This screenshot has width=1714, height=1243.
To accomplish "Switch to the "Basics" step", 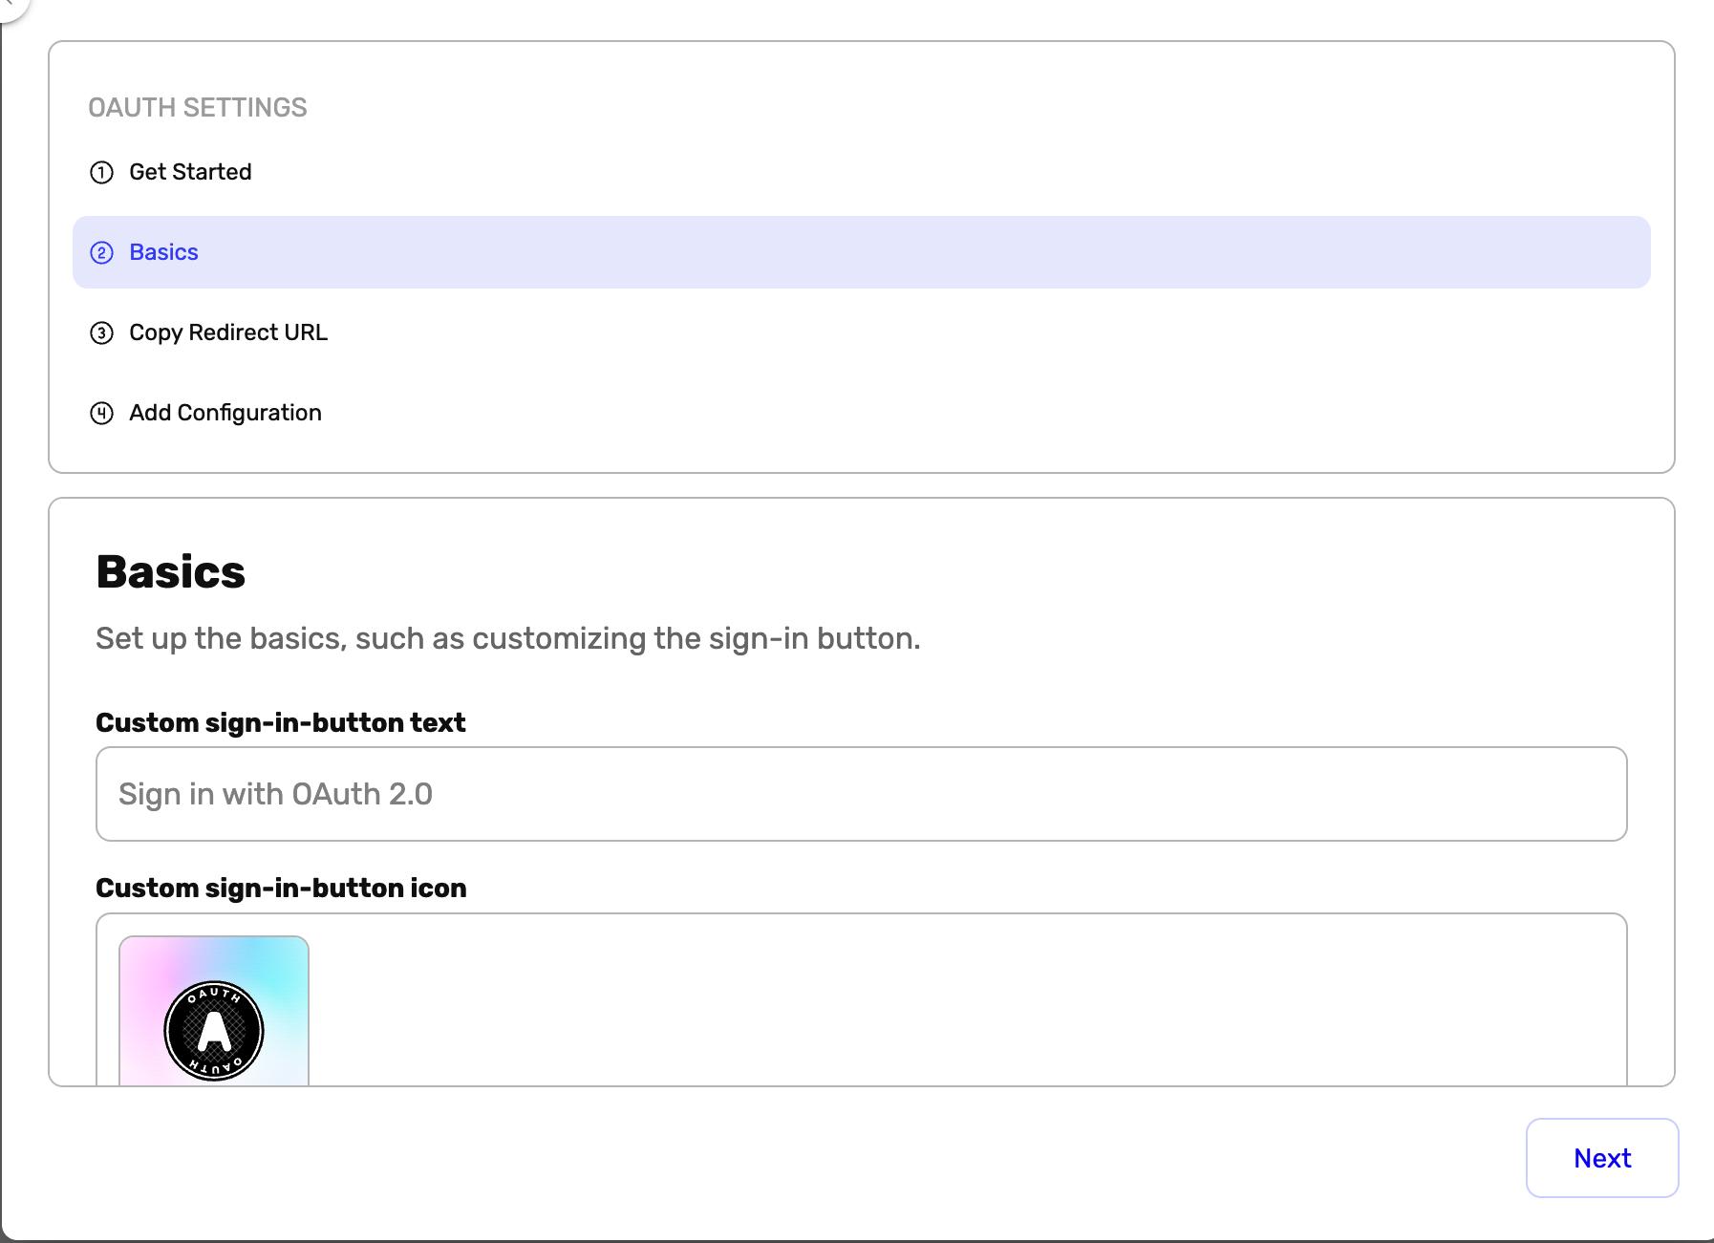I will [163, 252].
